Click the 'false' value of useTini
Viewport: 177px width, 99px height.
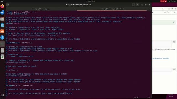coord(16,23)
